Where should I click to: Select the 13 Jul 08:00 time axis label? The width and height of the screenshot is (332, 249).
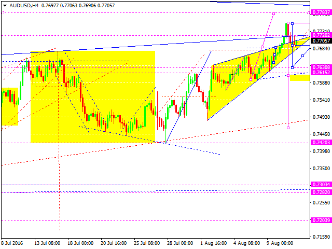click(47, 243)
